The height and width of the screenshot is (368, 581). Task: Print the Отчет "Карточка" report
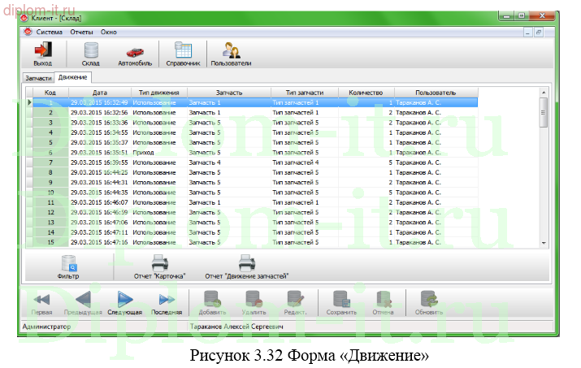click(160, 266)
